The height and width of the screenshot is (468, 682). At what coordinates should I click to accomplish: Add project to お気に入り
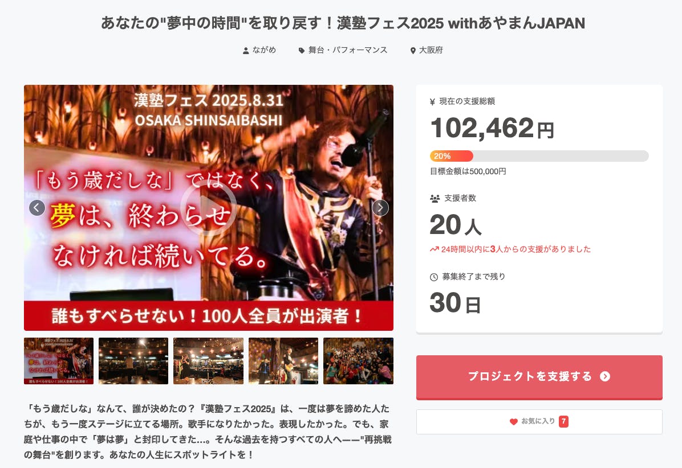point(539,421)
